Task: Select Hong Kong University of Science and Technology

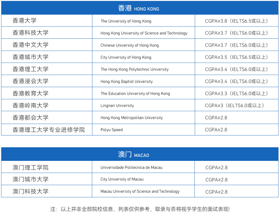Action: click(x=144, y=33)
